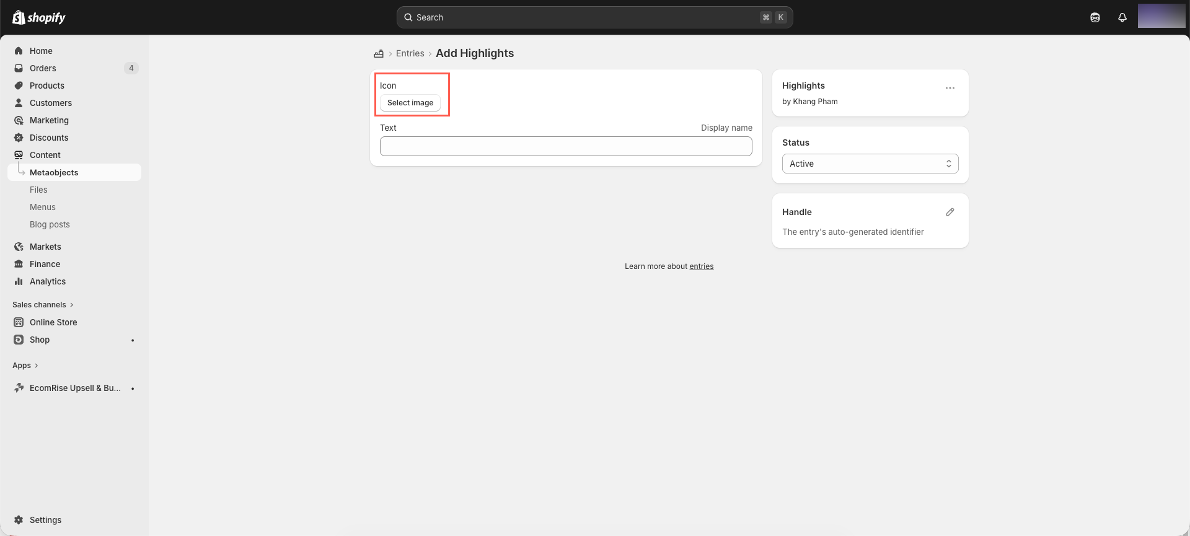Viewport: 1190px width, 536px height.
Task: Open Files under Content
Action: pyautogui.click(x=38, y=190)
